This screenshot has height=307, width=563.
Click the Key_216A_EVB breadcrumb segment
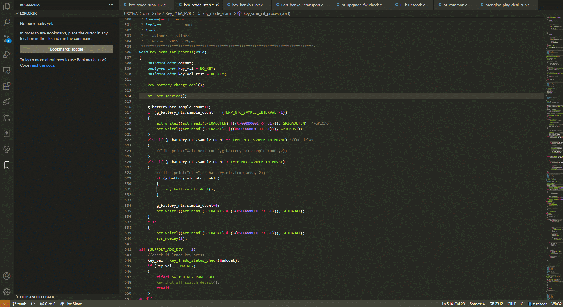[178, 13]
